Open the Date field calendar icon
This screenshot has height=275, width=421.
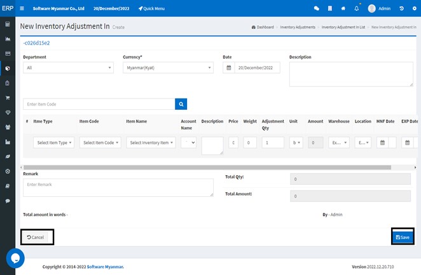[x=229, y=67]
